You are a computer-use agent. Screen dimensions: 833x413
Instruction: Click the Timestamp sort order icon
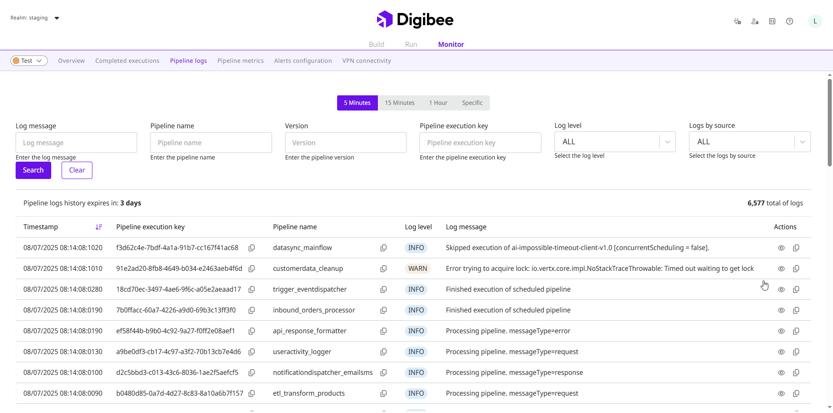coord(99,227)
